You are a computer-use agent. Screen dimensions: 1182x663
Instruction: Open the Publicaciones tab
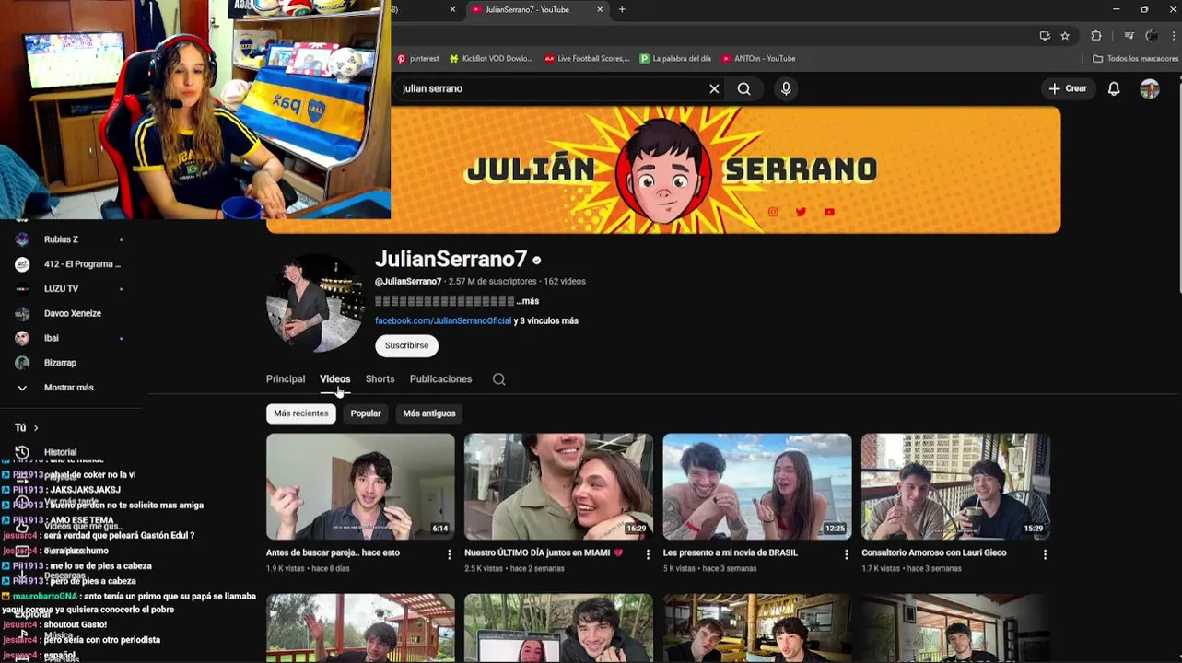click(x=440, y=379)
